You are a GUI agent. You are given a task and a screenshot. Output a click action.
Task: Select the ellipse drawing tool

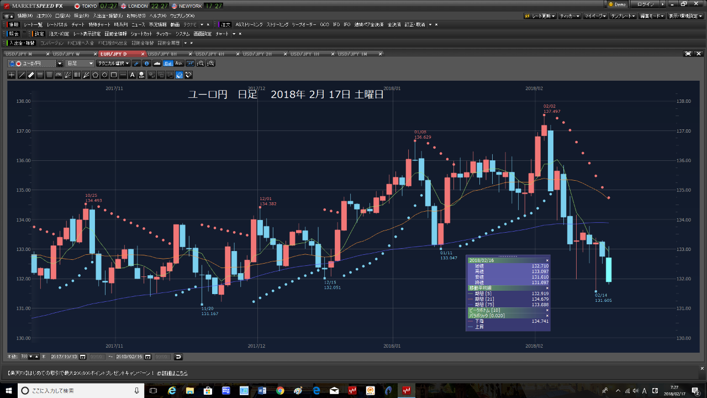click(x=104, y=75)
